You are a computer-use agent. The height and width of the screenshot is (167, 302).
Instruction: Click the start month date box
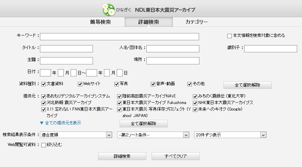pos(61,73)
